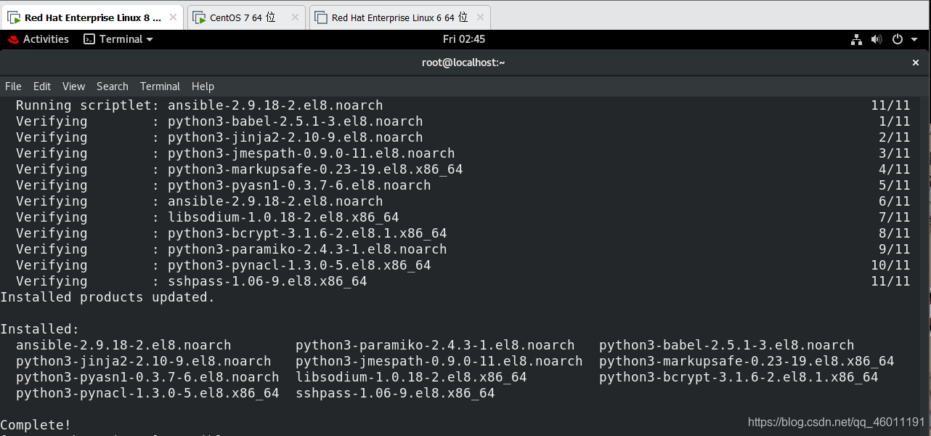Click python3-paramiko in the Installed list
The width and height of the screenshot is (931, 436).
pos(435,345)
